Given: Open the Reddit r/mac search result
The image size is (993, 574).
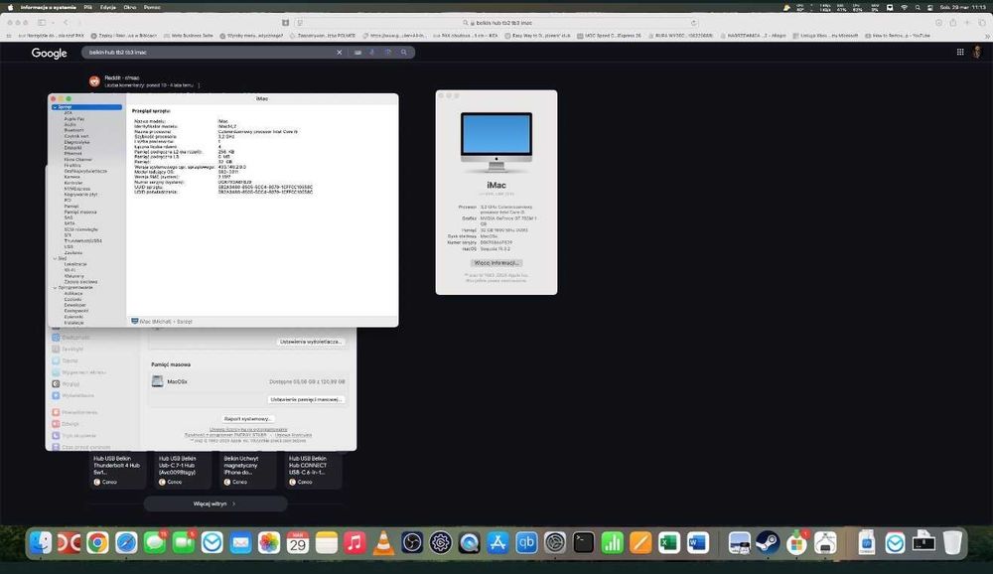Looking at the screenshot, I should pos(122,77).
